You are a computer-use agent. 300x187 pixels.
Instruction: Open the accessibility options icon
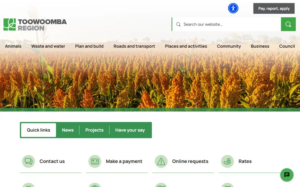pyautogui.click(x=233, y=8)
